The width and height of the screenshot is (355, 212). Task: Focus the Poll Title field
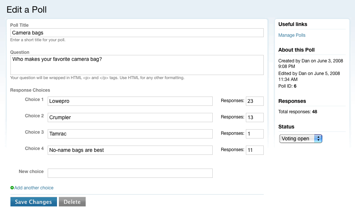[137, 33]
